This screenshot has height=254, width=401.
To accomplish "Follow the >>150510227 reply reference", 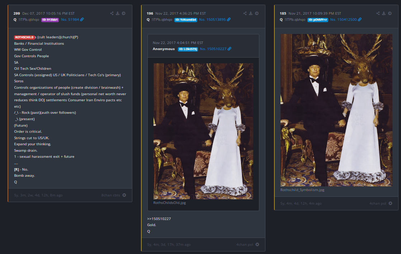I will click(x=159, y=219).
